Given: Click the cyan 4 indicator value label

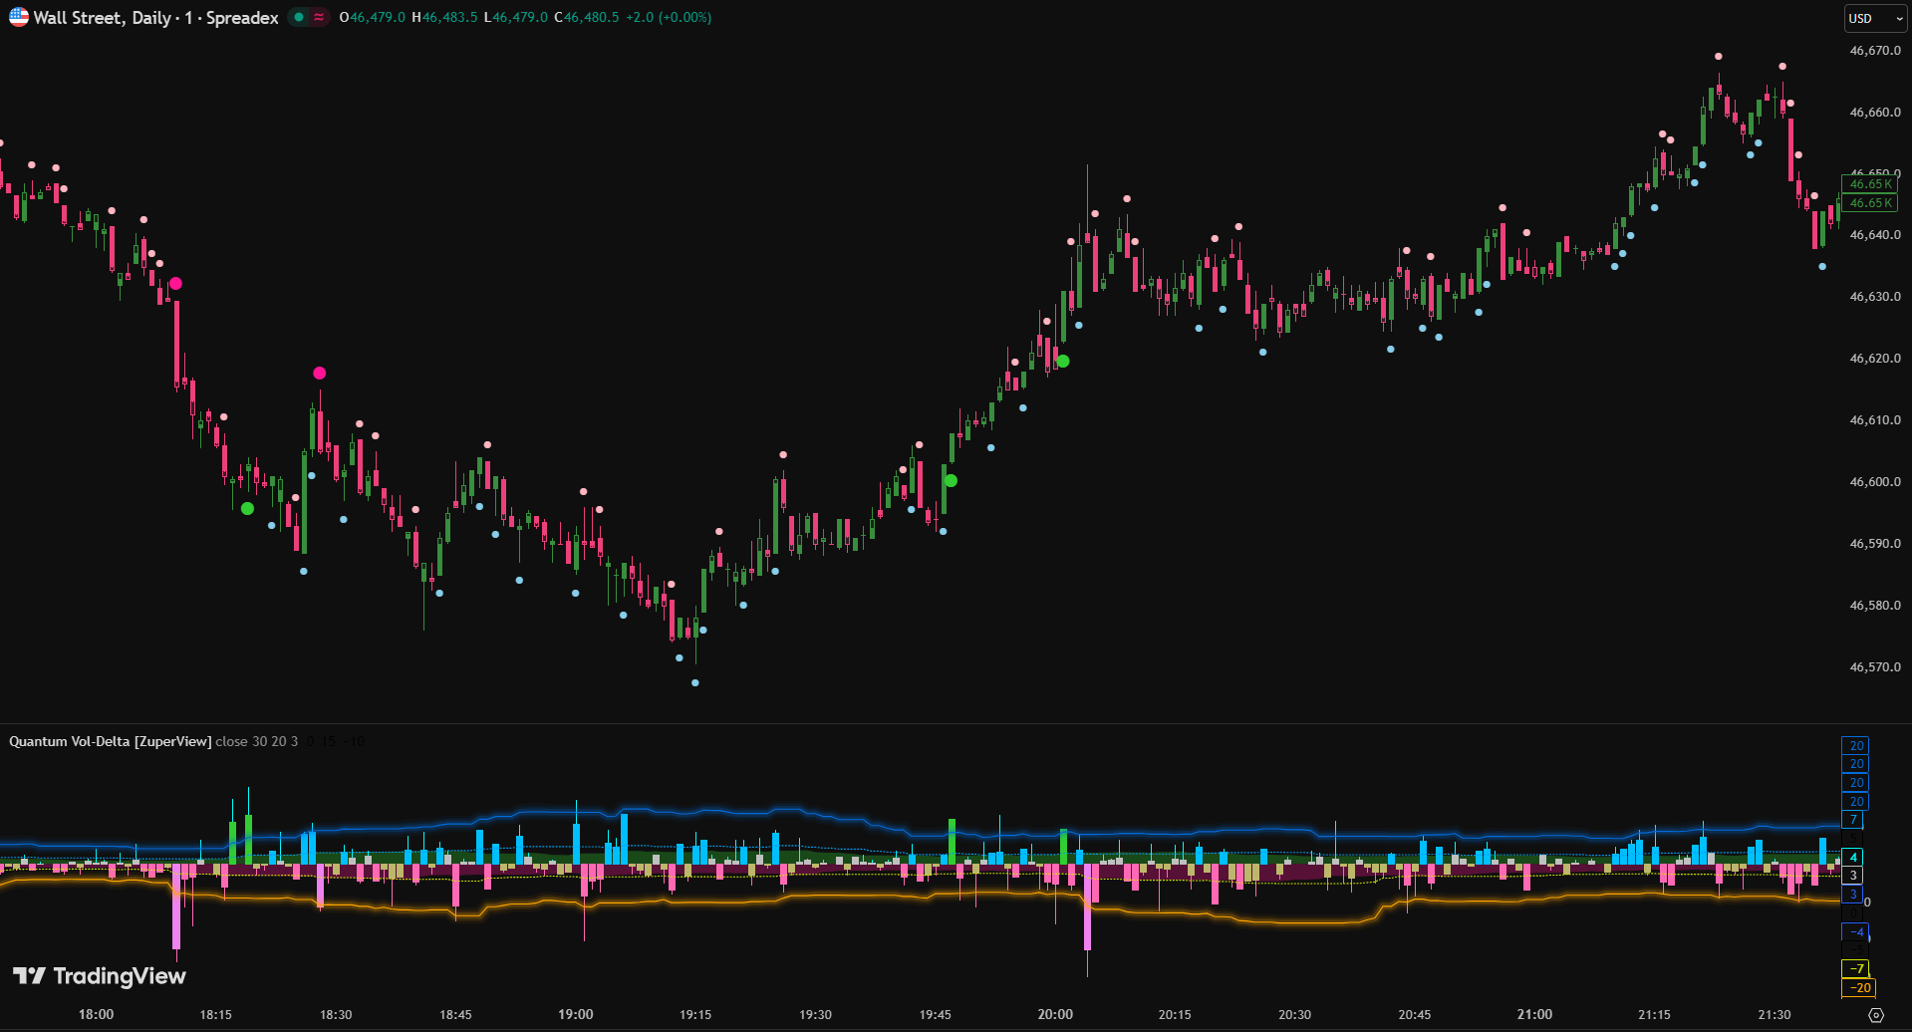Looking at the screenshot, I should click(1852, 857).
